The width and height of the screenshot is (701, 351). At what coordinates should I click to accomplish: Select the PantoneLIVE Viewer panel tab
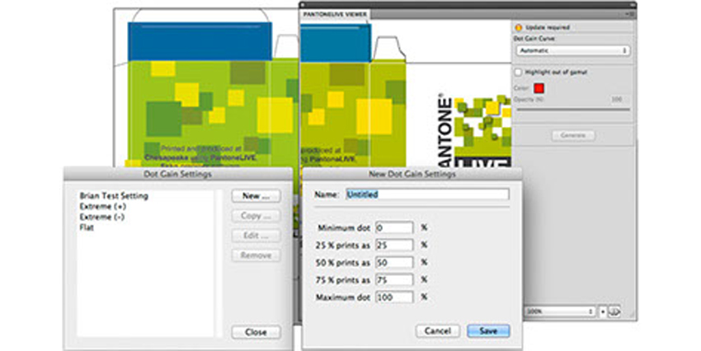[333, 12]
